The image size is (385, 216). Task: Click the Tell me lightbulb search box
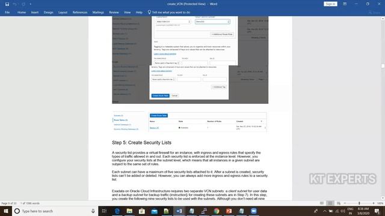pyautogui.click(x=169, y=12)
